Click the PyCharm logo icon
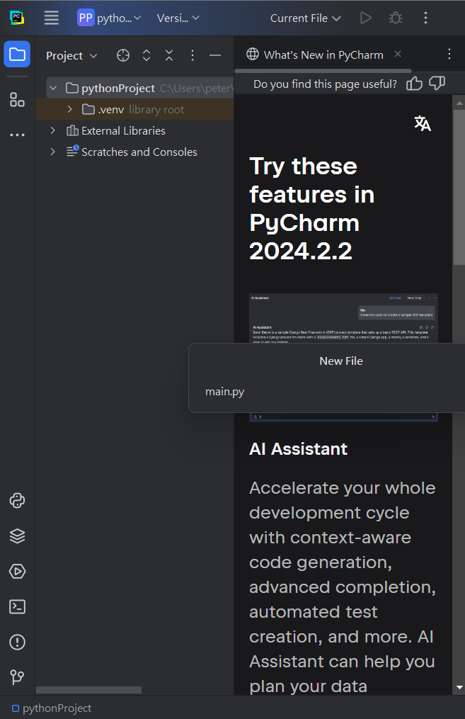Viewport: 465px width, 719px height. pos(17,18)
